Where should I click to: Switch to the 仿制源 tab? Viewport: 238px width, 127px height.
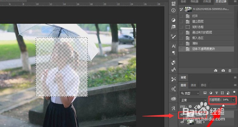pyautogui.click(x=207, y=2)
